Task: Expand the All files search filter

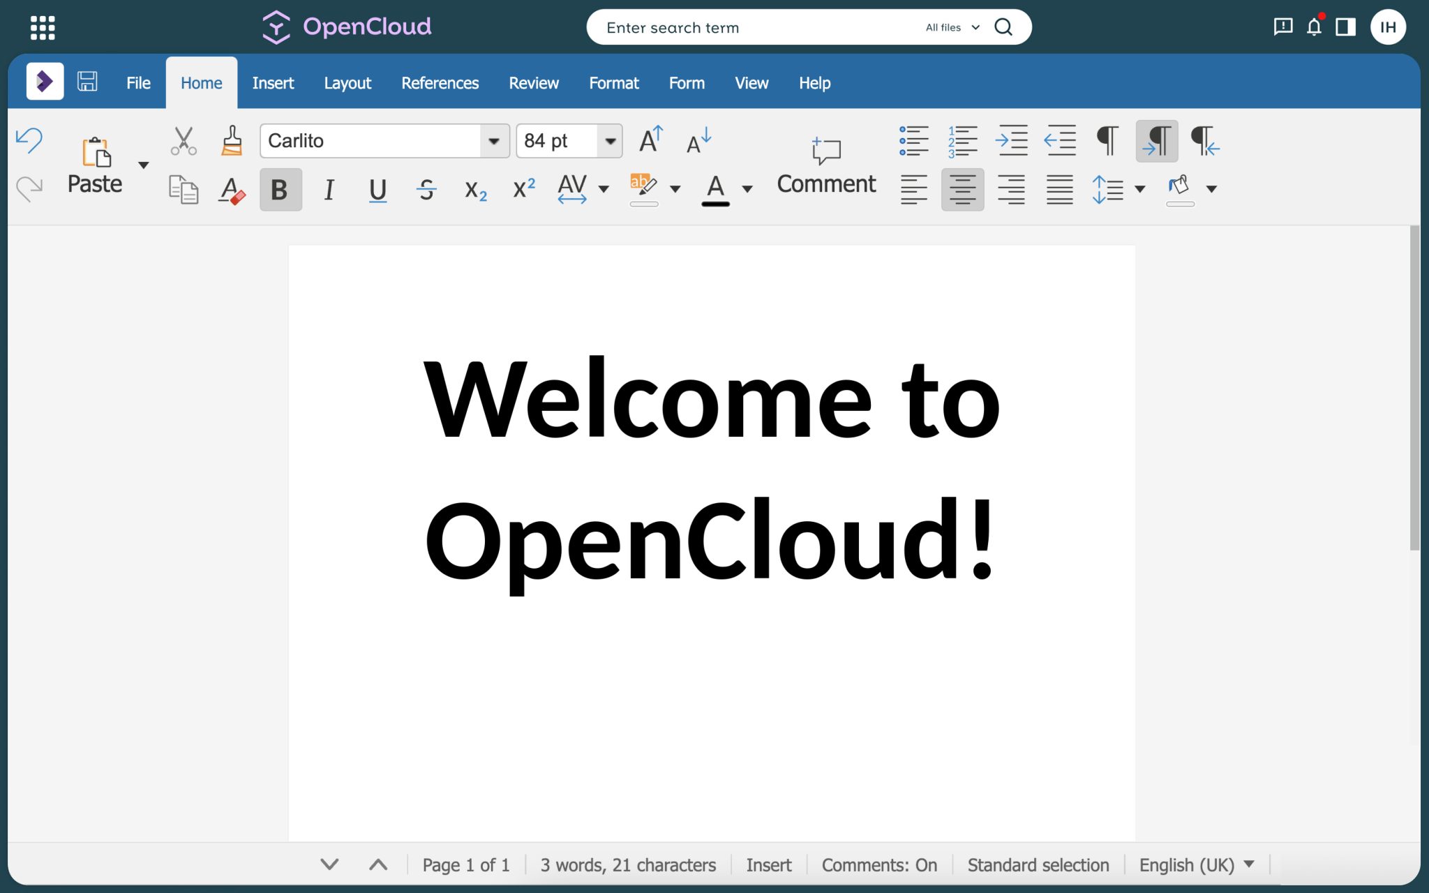Action: [951, 27]
